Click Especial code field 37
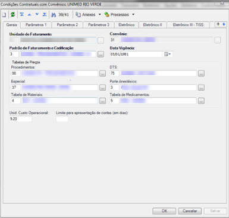This screenshot has width=229, height=218. point(15,87)
